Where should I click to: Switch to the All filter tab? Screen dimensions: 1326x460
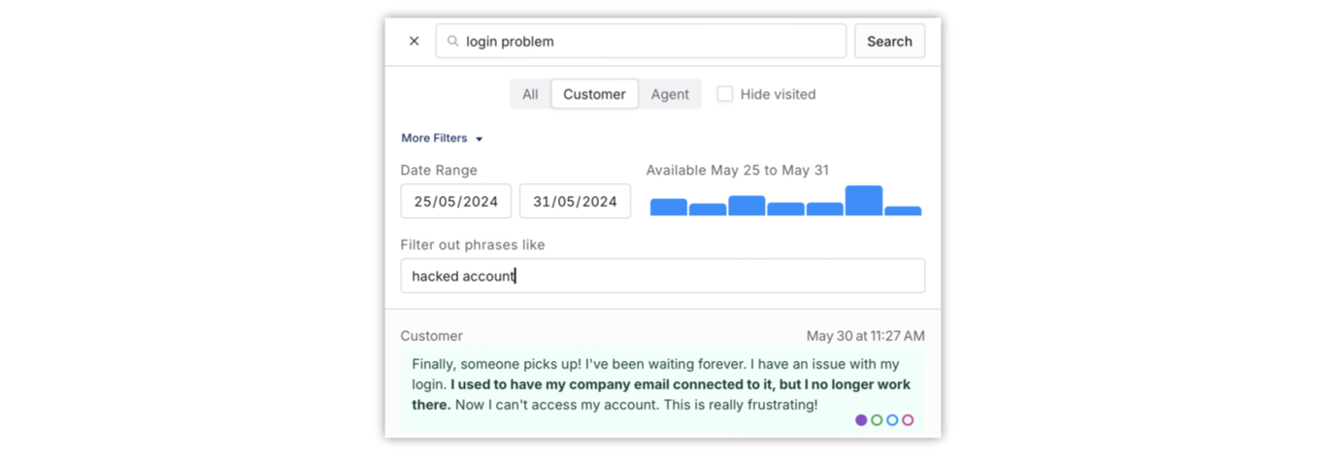pos(530,94)
